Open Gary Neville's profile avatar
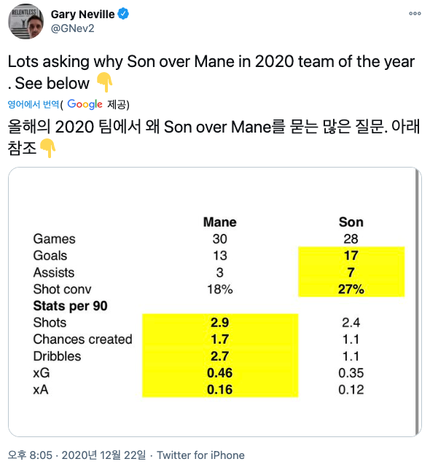 pyautogui.click(x=26, y=21)
